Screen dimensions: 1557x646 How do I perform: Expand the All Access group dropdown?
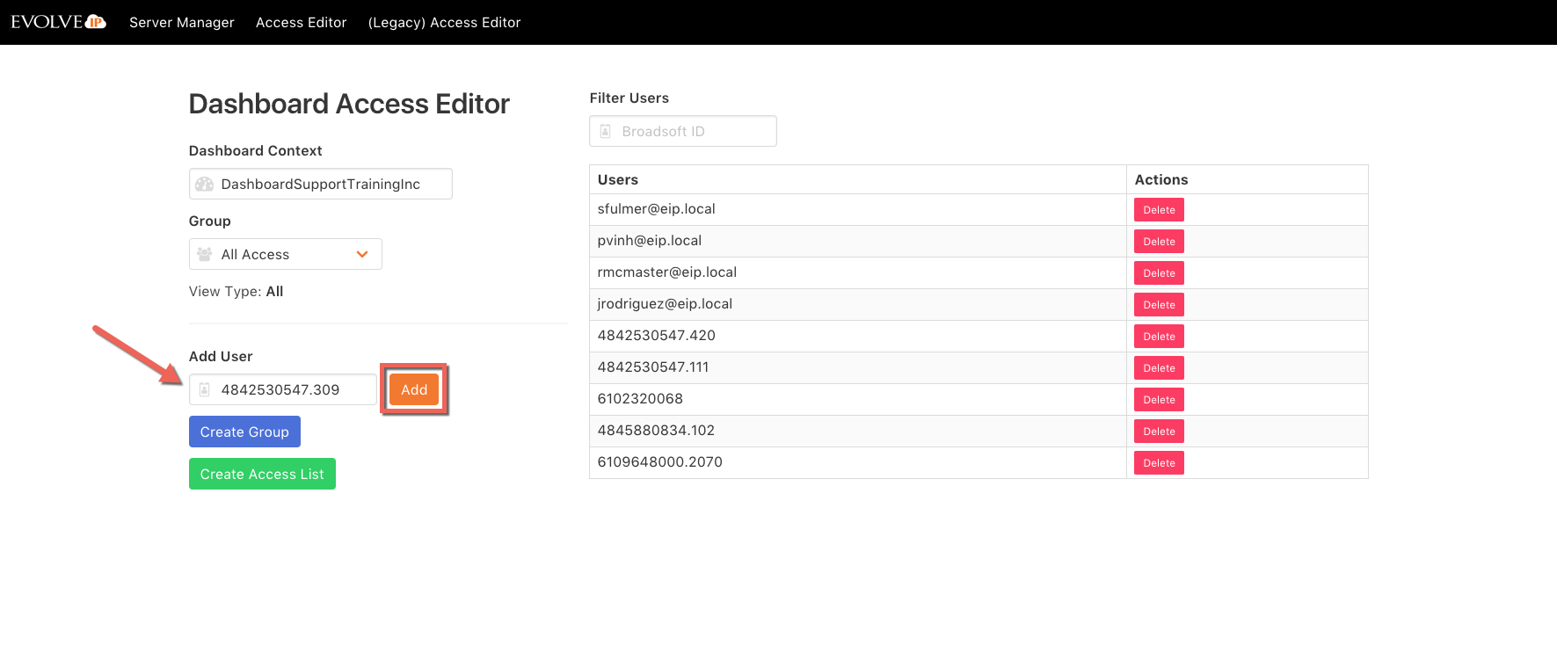point(285,255)
